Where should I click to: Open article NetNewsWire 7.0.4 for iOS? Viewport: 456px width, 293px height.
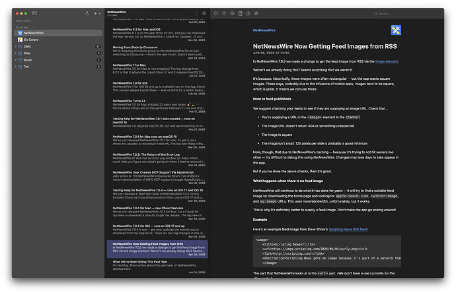click(x=157, y=232)
